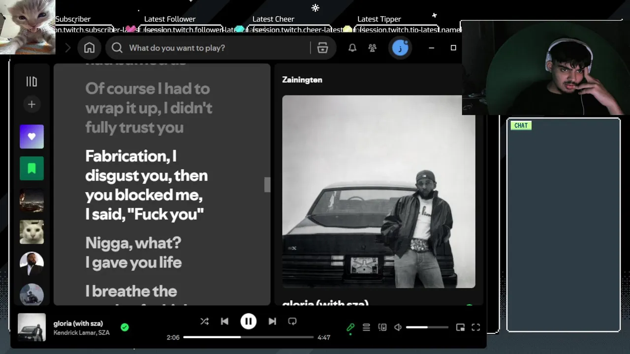Screen dimensions: 630x354
Task: Open the profile avatar 'j' menu
Action: 400,48
